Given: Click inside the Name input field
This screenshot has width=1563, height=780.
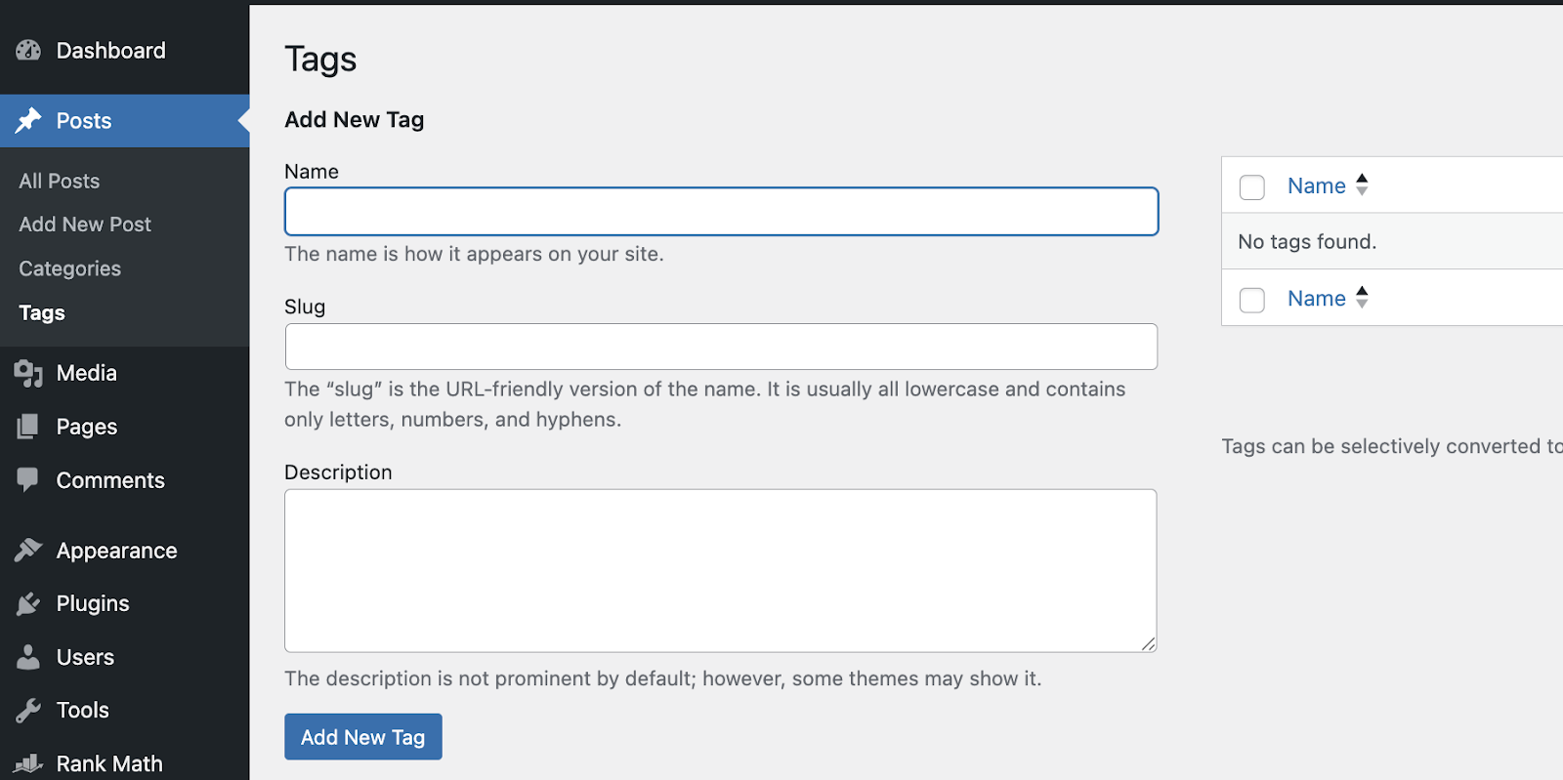Looking at the screenshot, I should pos(720,211).
